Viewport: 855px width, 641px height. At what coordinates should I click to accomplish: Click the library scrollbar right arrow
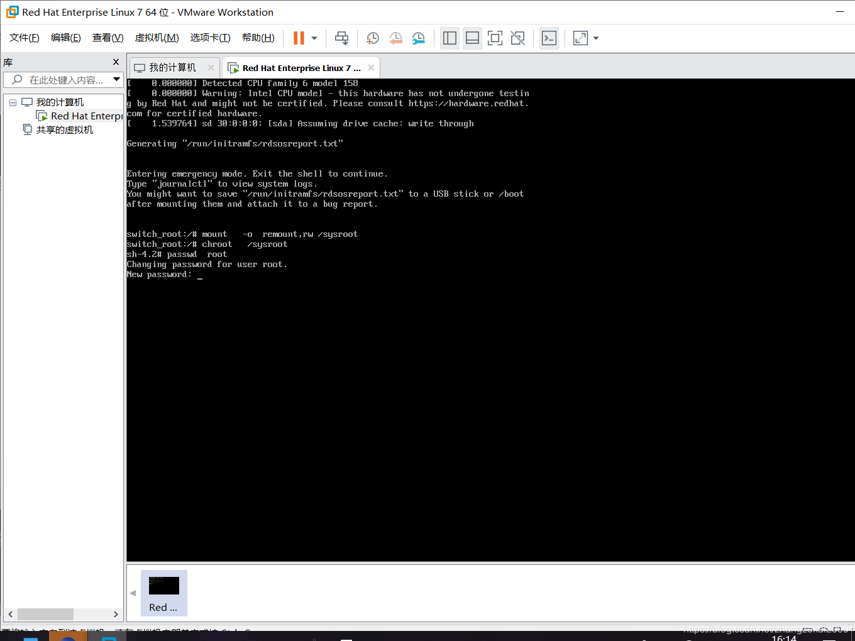116,614
